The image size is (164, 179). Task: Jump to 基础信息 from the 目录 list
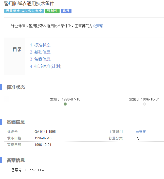pyautogui.click(x=42, y=52)
